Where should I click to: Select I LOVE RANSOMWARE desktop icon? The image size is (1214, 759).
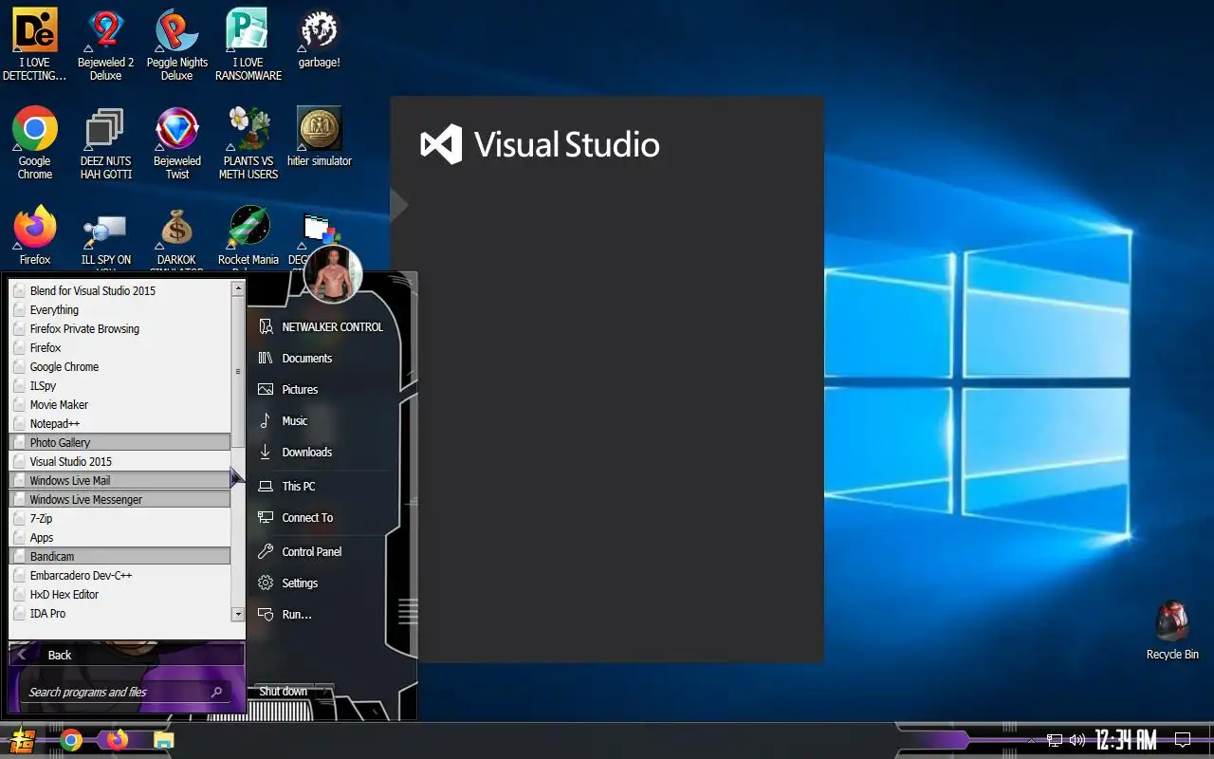click(x=248, y=44)
